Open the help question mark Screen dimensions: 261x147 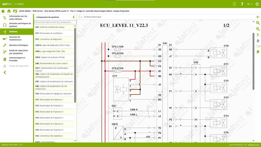click(x=242, y=4)
